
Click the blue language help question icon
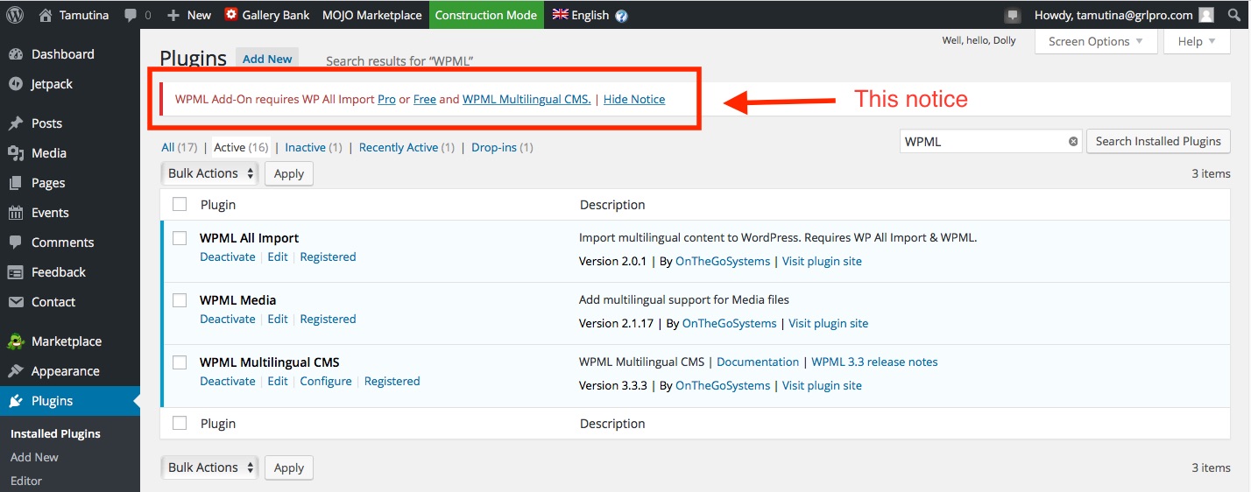click(x=621, y=16)
